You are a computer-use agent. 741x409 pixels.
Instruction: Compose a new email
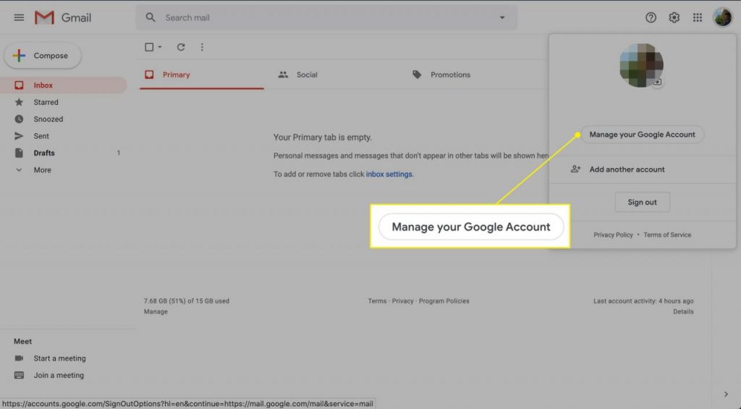(43, 56)
